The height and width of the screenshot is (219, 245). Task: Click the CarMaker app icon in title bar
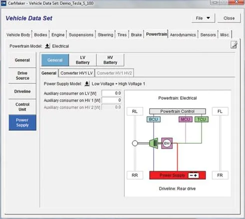click(x=3, y=3)
